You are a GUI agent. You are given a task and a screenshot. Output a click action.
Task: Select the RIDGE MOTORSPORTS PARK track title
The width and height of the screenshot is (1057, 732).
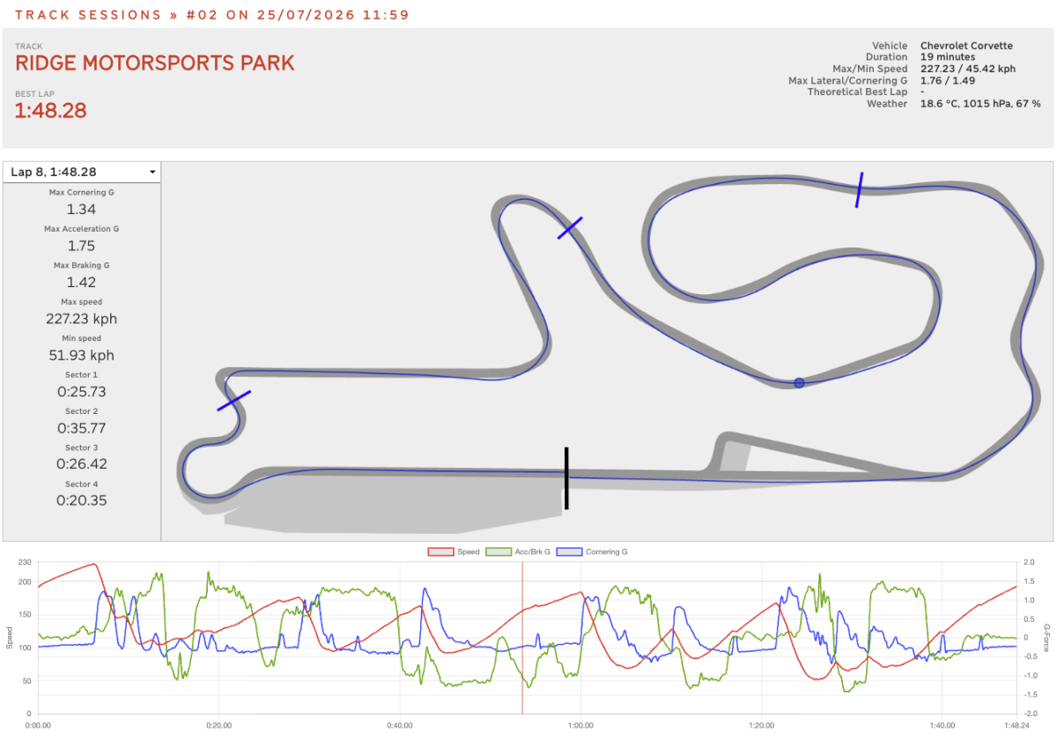[155, 63]
